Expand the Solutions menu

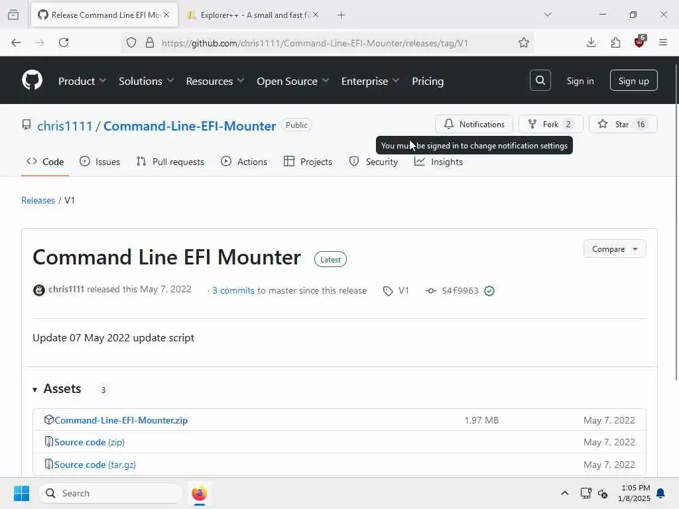pyautogui.click(x=147, y=81)
